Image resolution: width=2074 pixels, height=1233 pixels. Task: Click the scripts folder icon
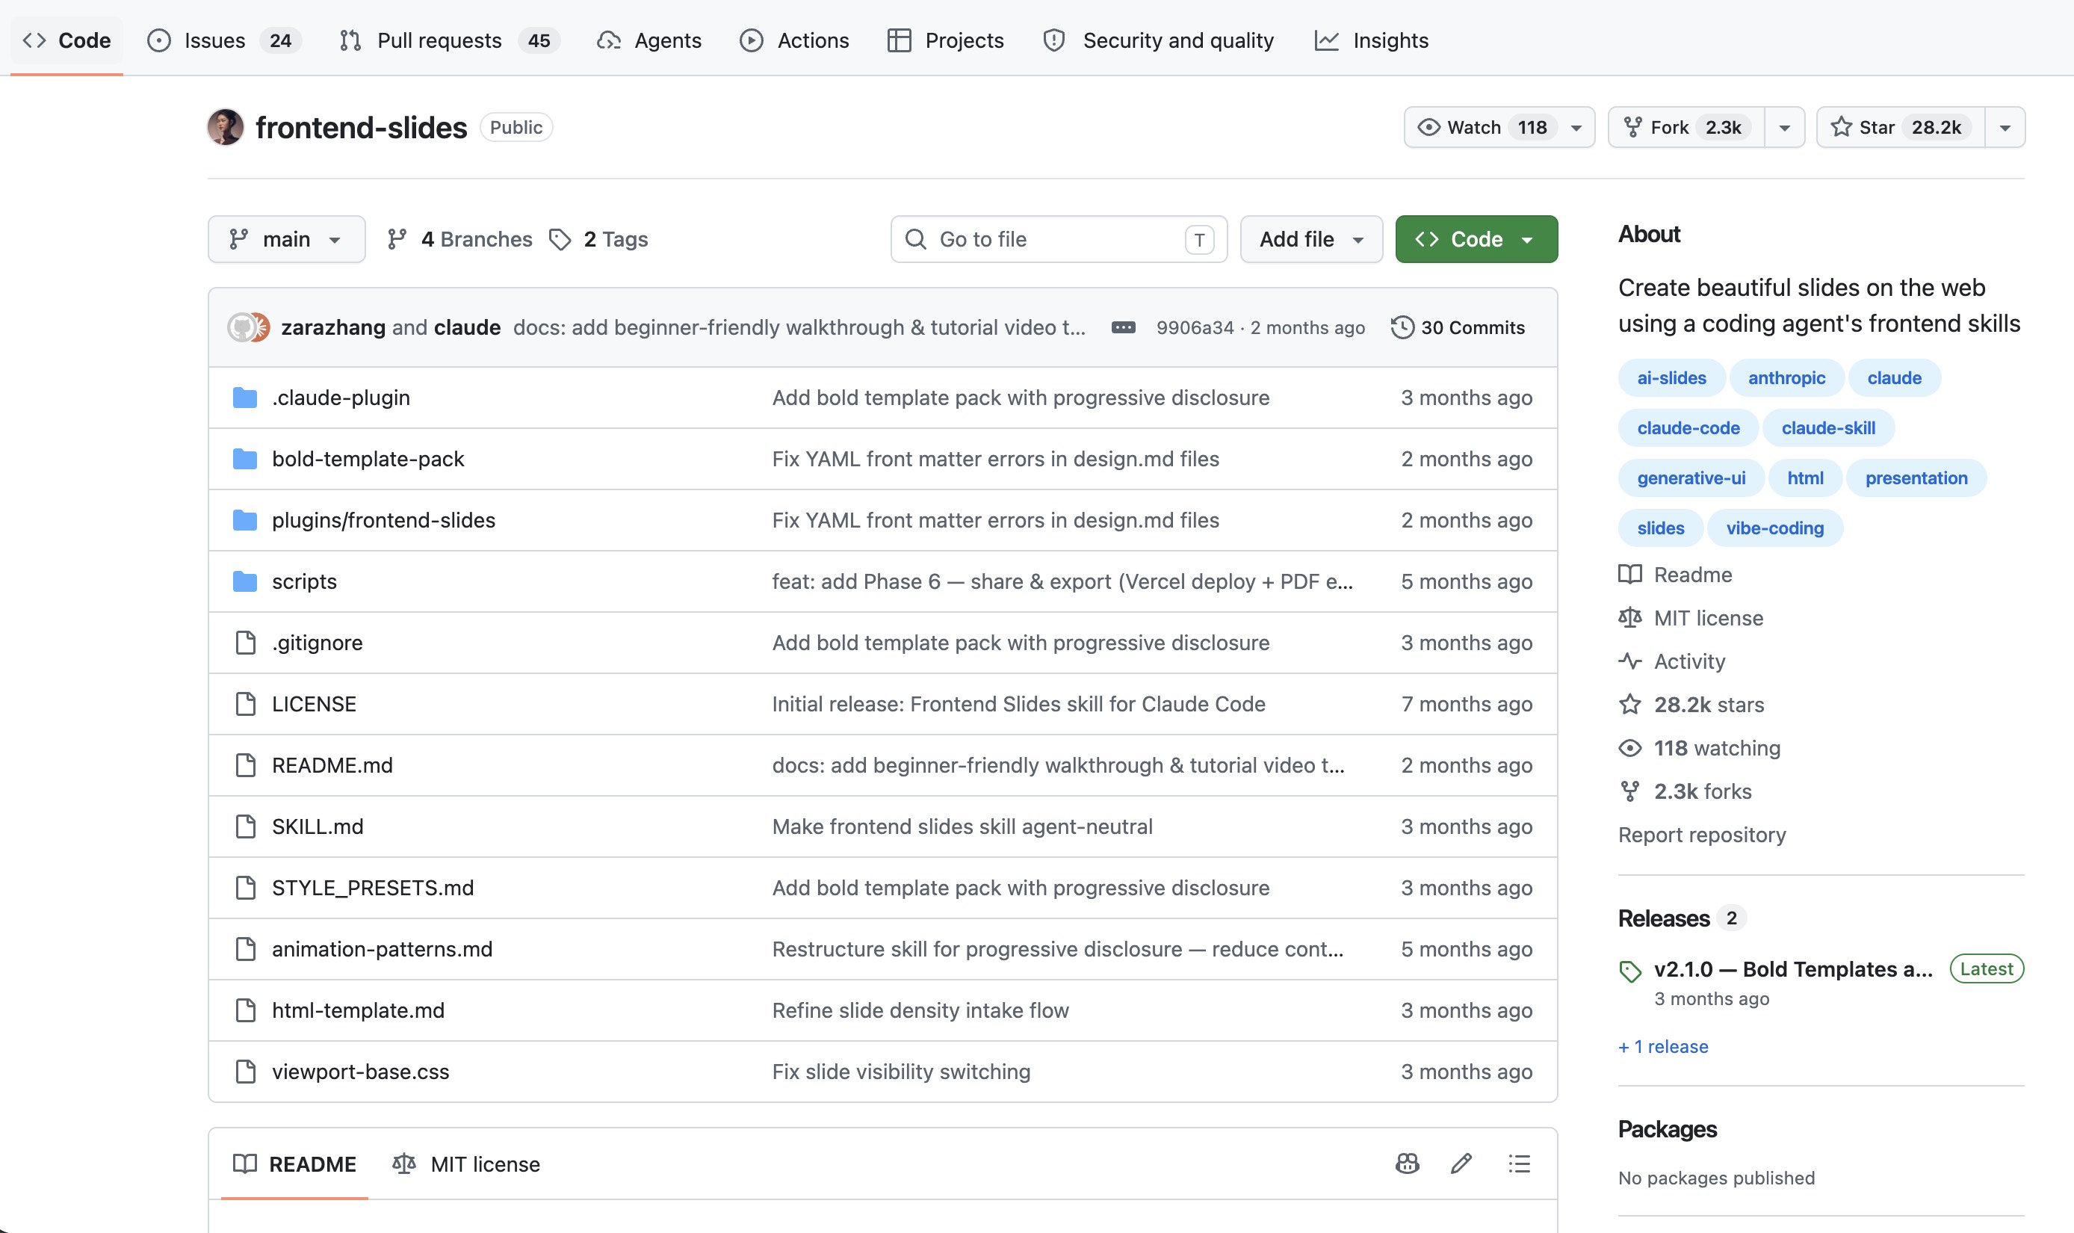point(245,581)
